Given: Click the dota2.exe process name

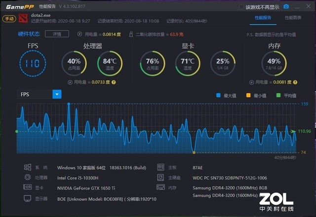Looking at the screenshot, I should coord(40,15).
